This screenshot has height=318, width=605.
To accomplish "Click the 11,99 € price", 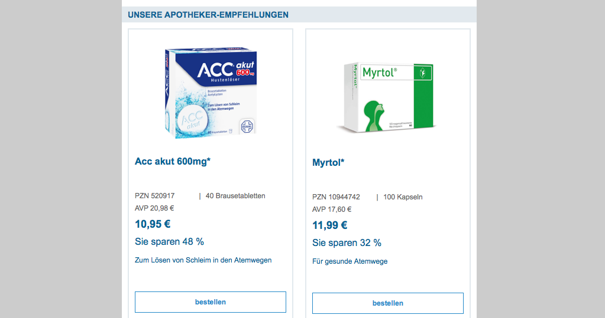I will click(330, 225).
